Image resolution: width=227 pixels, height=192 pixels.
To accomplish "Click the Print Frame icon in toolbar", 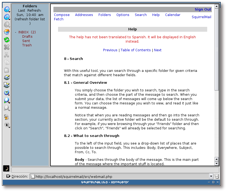I will (7, 85).
